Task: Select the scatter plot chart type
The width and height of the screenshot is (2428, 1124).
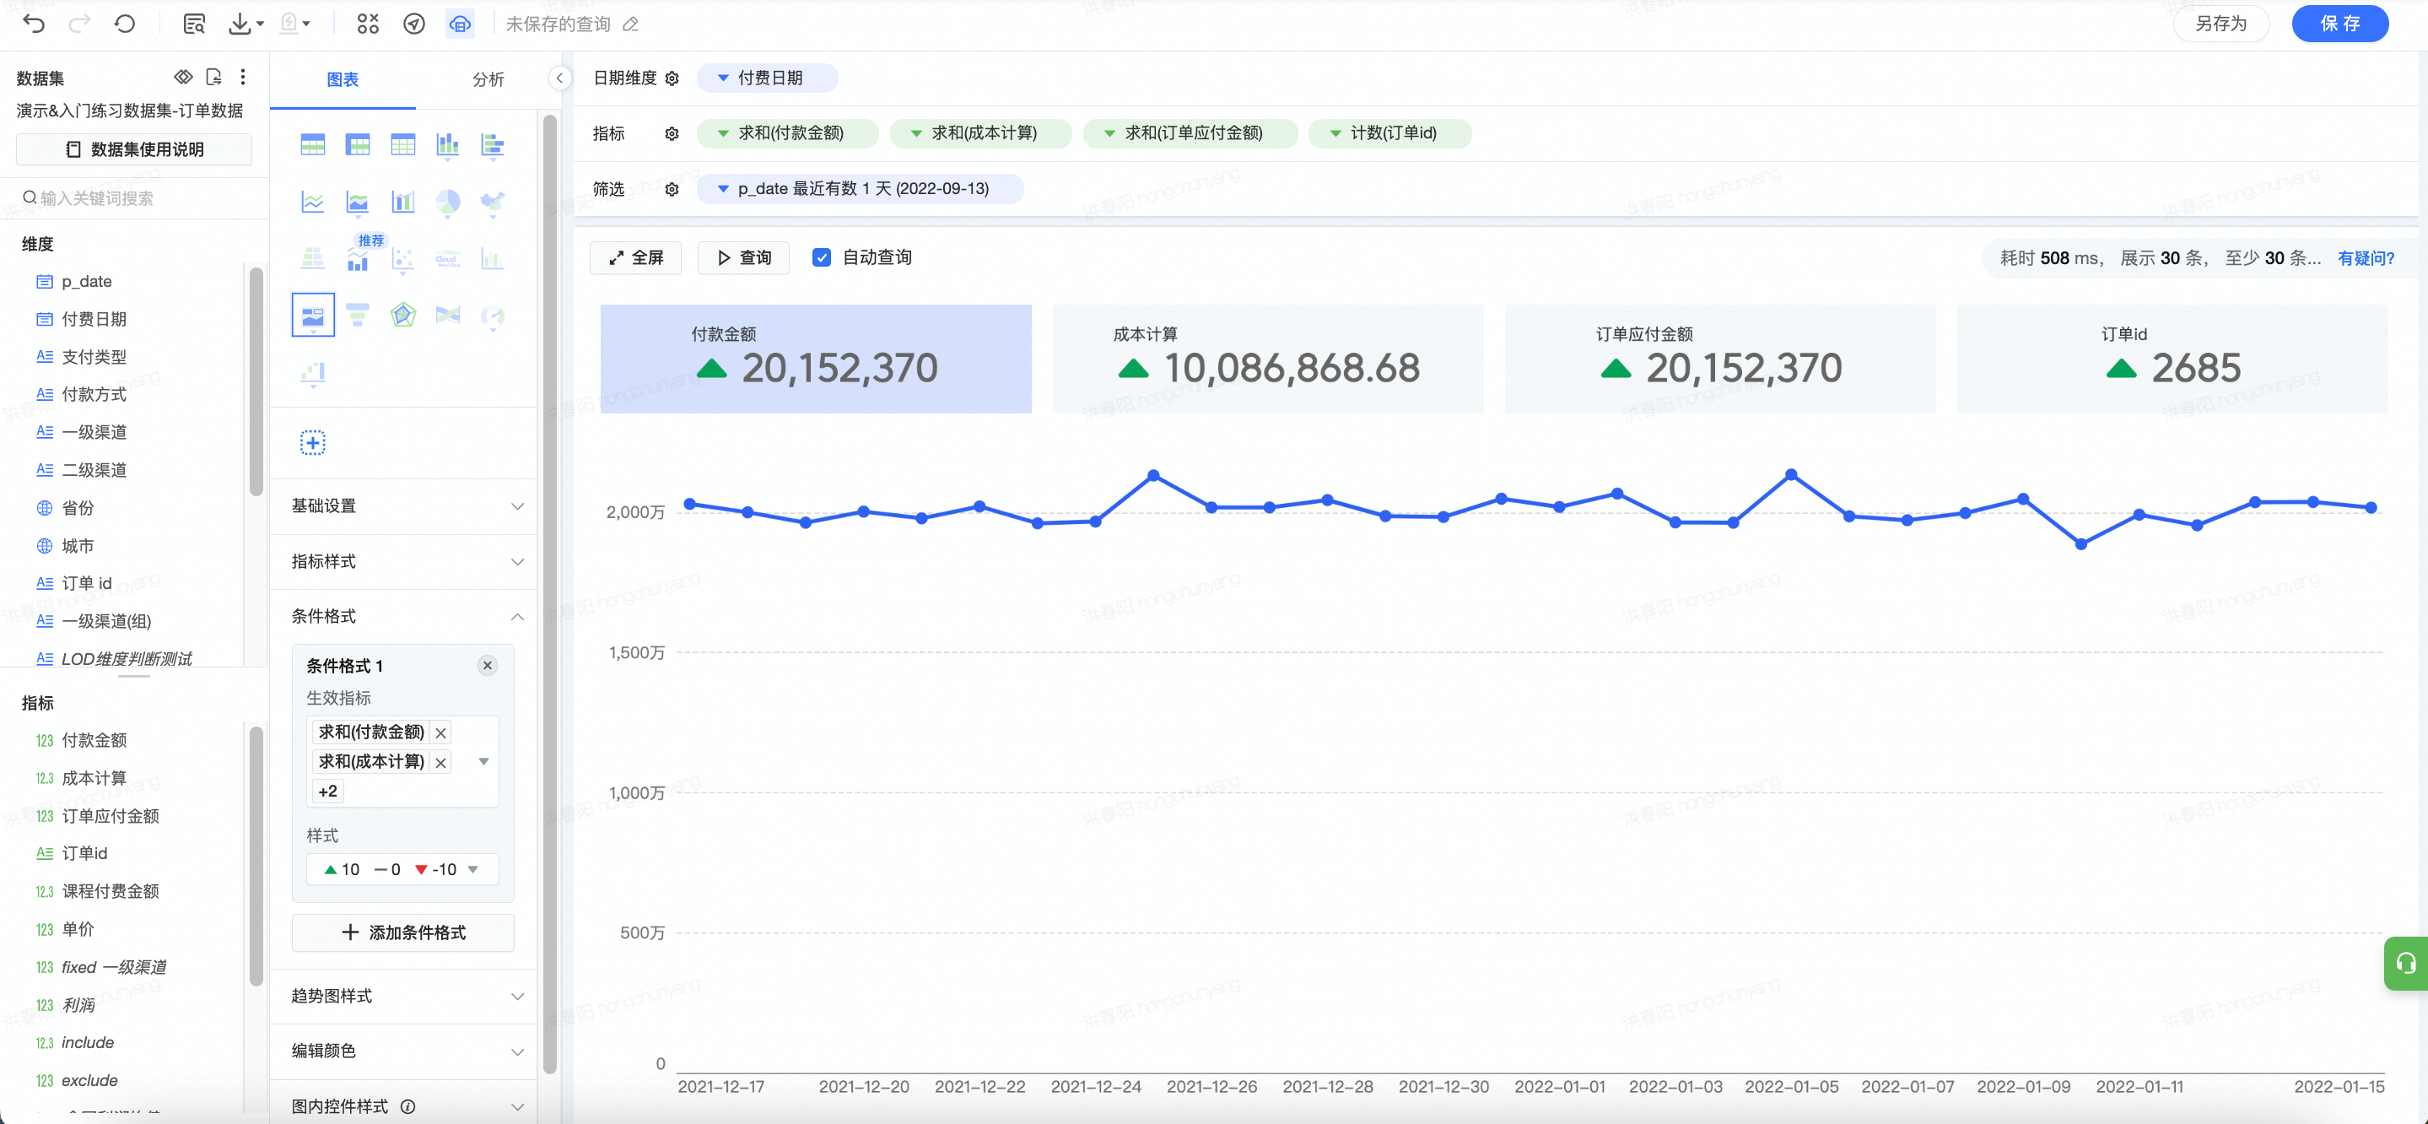Action: pos(402,258)
